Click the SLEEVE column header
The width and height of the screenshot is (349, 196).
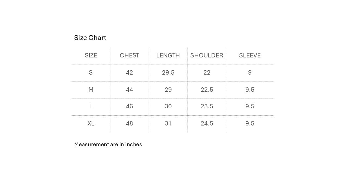250,56
